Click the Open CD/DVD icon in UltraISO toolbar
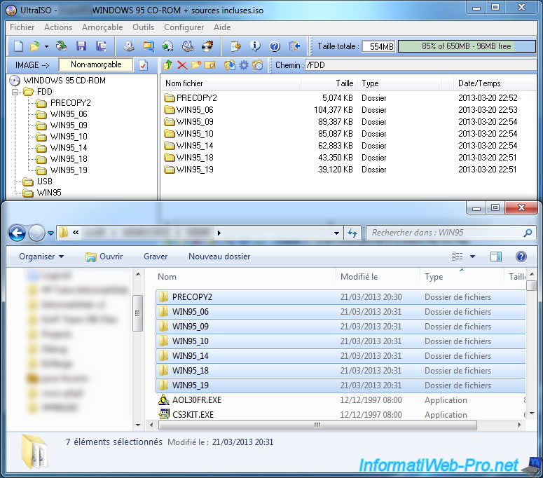543x478 pixels. [x=61, y=46]
